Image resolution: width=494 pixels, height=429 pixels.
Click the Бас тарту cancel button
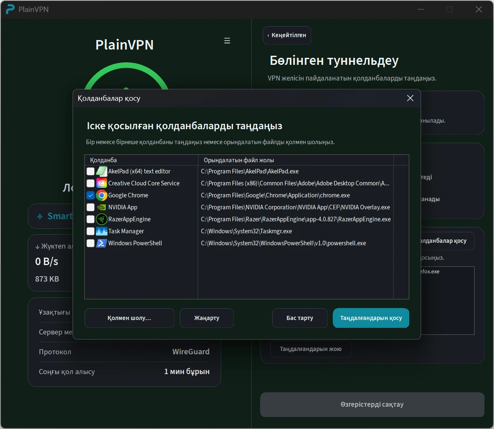click(300, 318)
